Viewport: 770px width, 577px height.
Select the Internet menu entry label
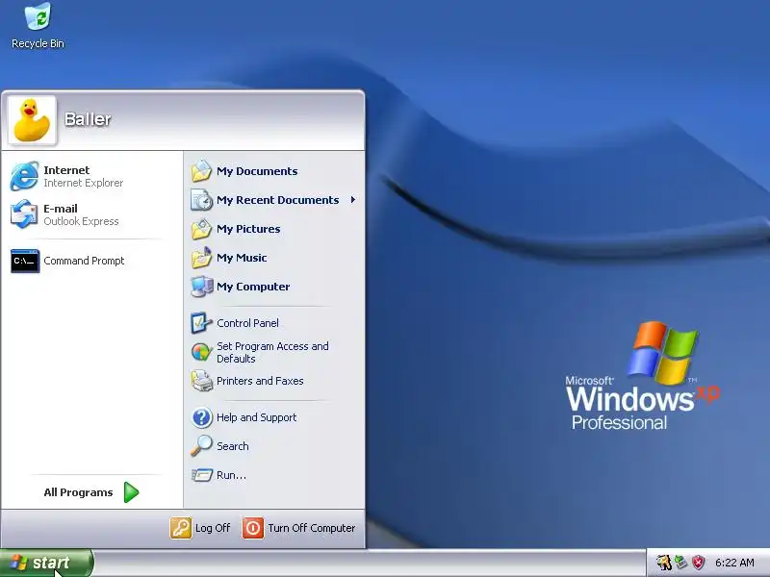[66, 170]
